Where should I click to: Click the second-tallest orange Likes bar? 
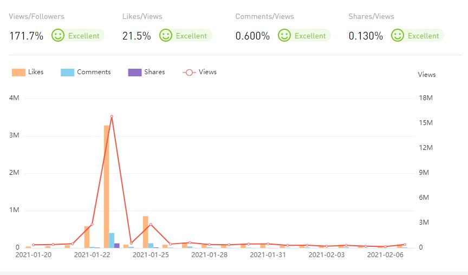click(146, 232)
